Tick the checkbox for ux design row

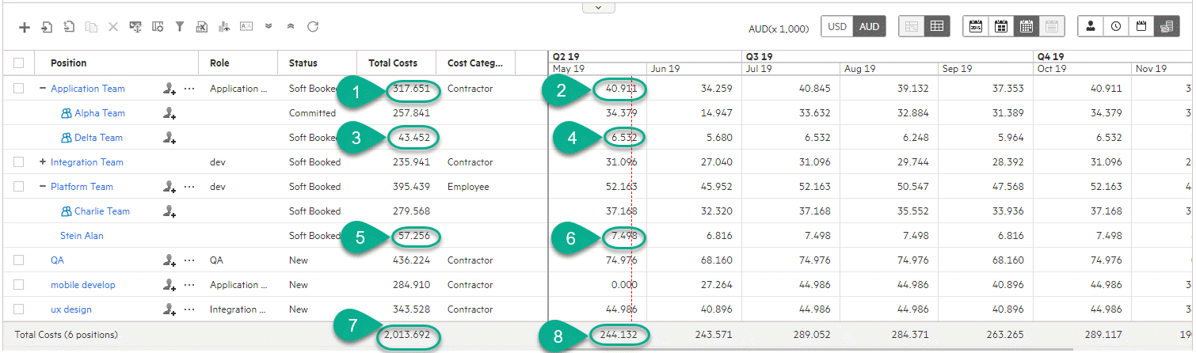click(19, 309)
